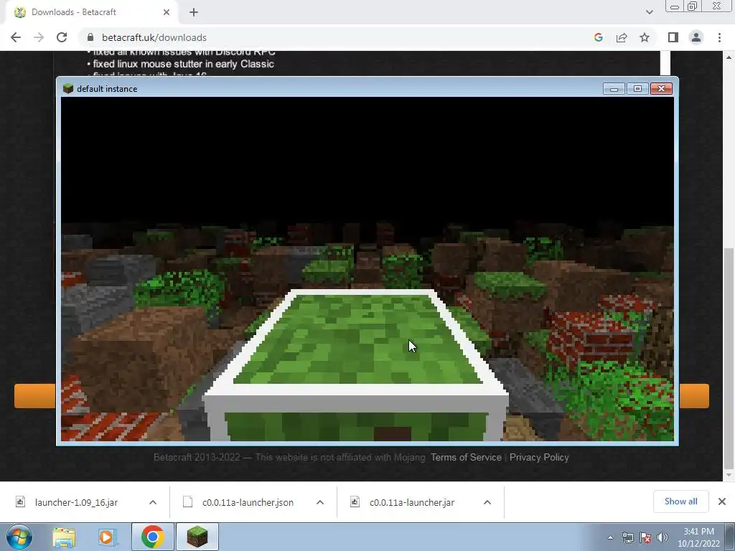Open downloaded launcher-1.09_16.jar file

pos(76,502)
